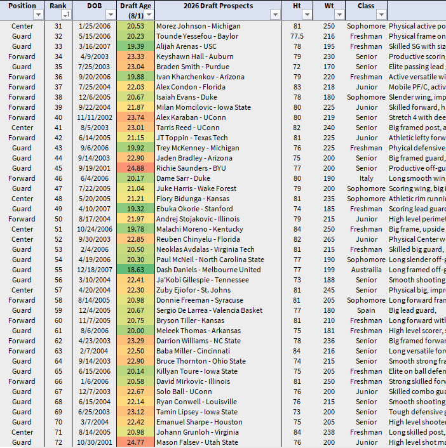Viewport: 446px width, 448px height.
Task: Select cell Dame Sarr - Duke
Action: [x=218, y=178]
